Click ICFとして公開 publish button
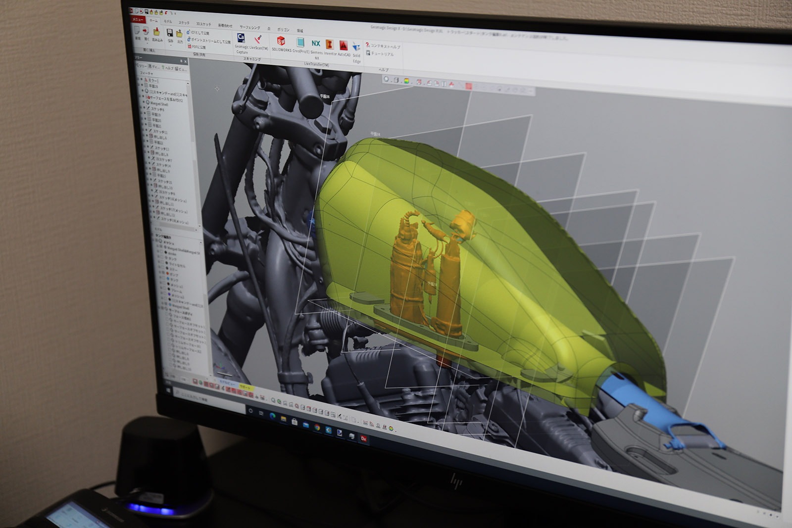Screen dimensions: 792x528 pos(198,33)
